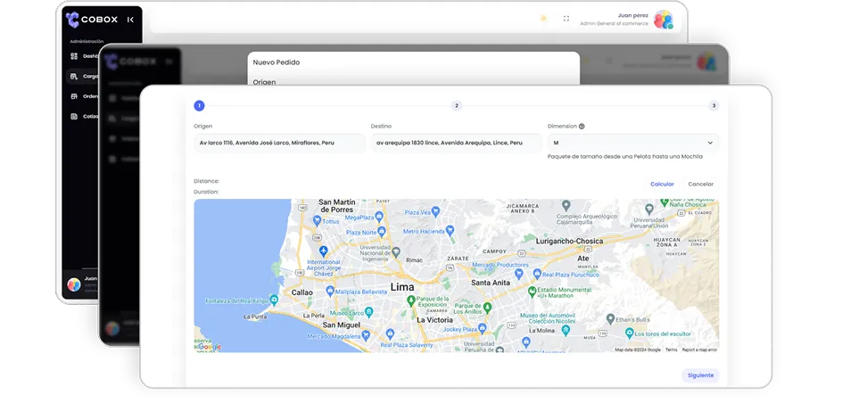Open Cargo icon in back window sidebar
Image resolution: width=842 pixels, height=403 pixels.
click(74, 76)
